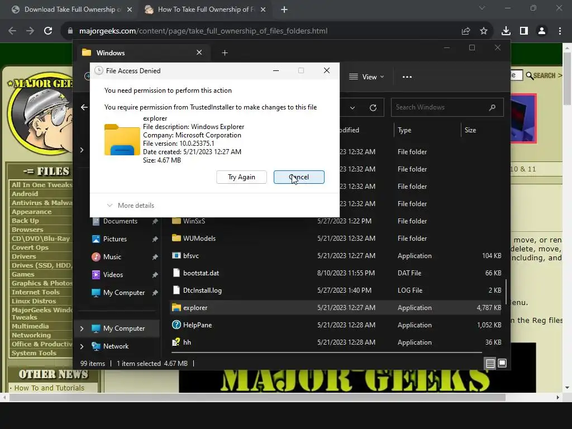Open Chrome downloads icon
The image size is (572, 429).
tap(506, 31)
